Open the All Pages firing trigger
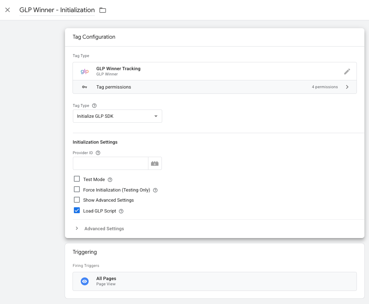This screenshot has height=304, width=369. click(214, 281)
